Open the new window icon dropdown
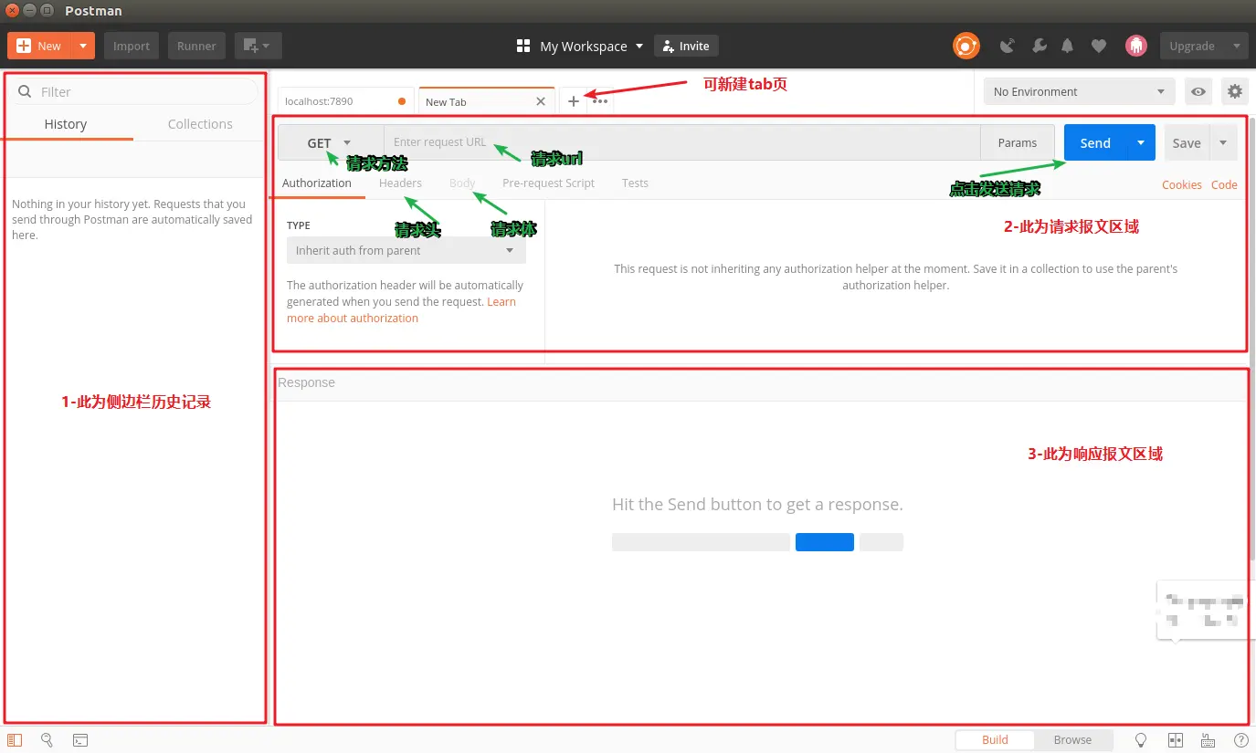Image resolution: width=1256 pixels, height=753 pixels. point(258,46)
